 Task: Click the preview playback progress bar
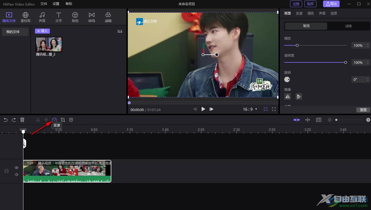pyautogui.click(x=203, y=103)
